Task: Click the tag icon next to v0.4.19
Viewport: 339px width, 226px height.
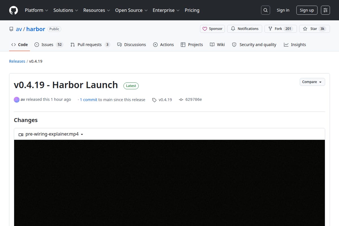Action: (154, 100)
